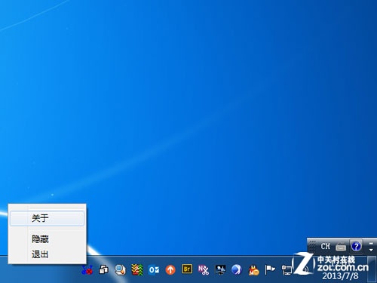Open the QQ penguin tray icon
377x283 pixels.
(253, 270)
